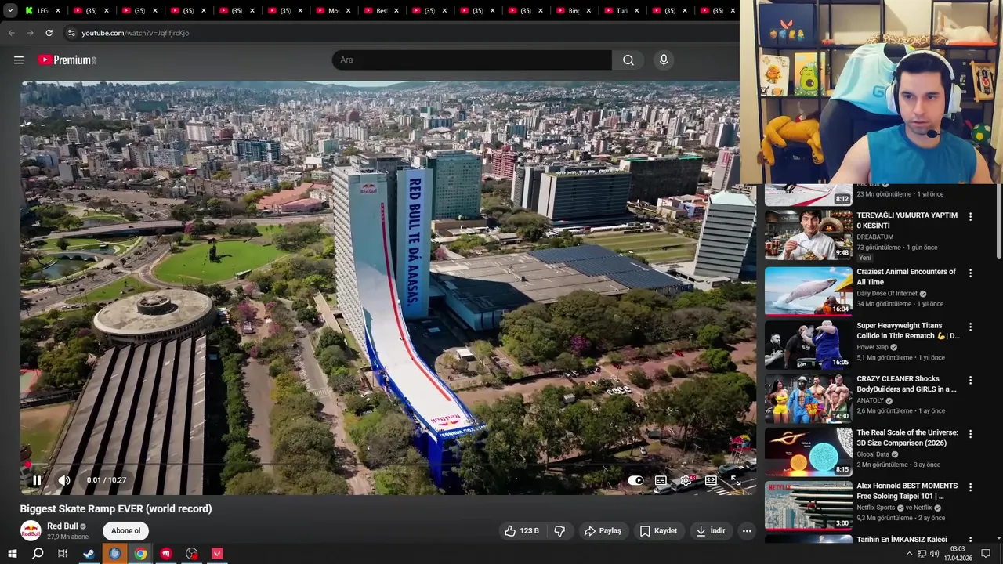Close the 'LEG' browser tab

click(59, 11)
